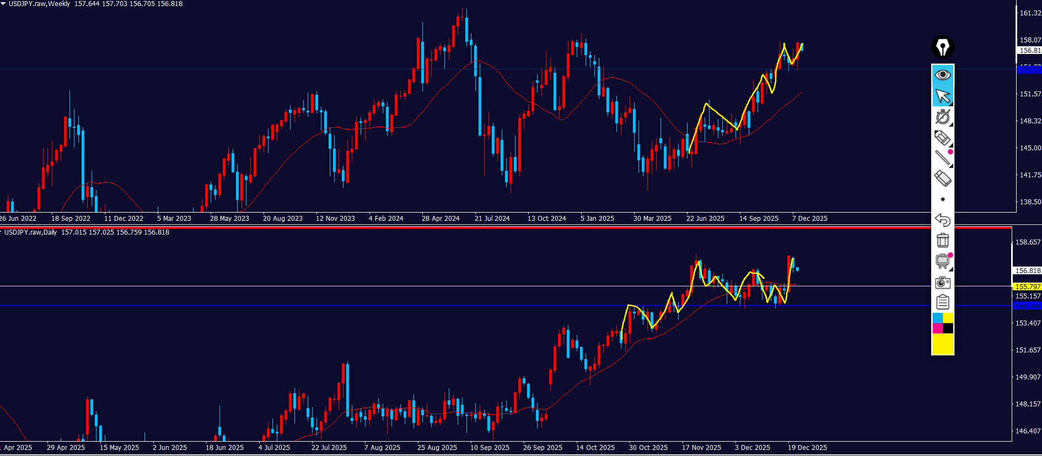
Task: Pick the black color swatch
Action: click(948, 328)
